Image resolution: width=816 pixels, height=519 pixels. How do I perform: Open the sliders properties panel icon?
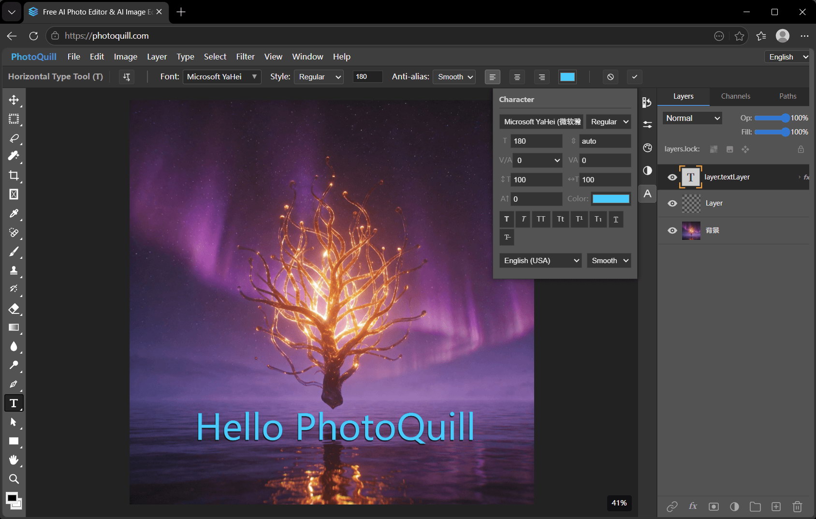point(647,125)
